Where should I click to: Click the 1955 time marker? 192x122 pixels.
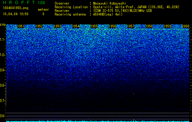tap(94, 26)
